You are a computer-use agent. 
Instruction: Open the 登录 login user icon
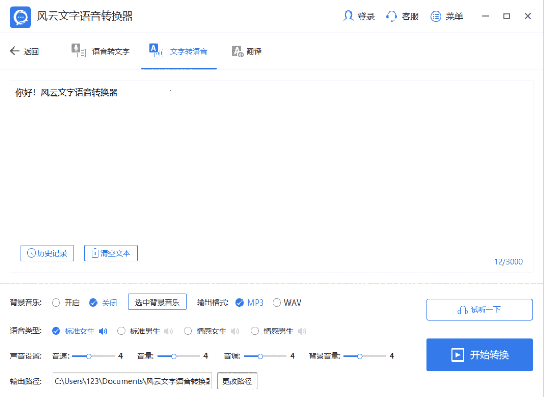(x=348, y=16)
